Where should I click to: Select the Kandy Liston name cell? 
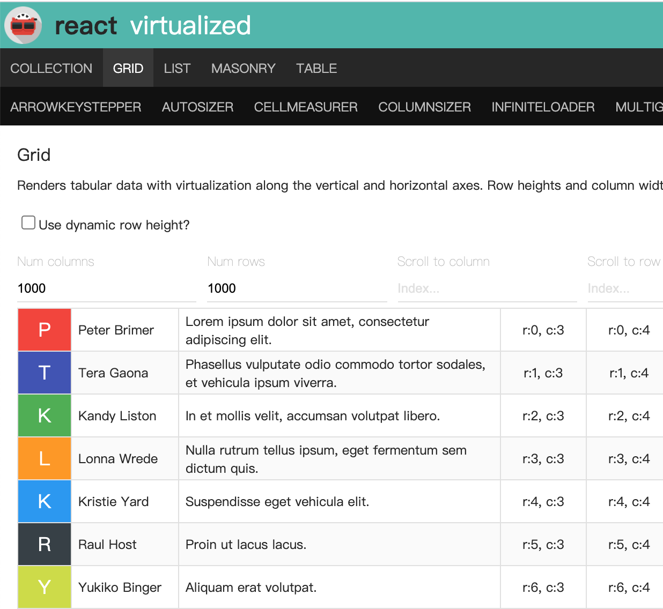pos(125,415)
